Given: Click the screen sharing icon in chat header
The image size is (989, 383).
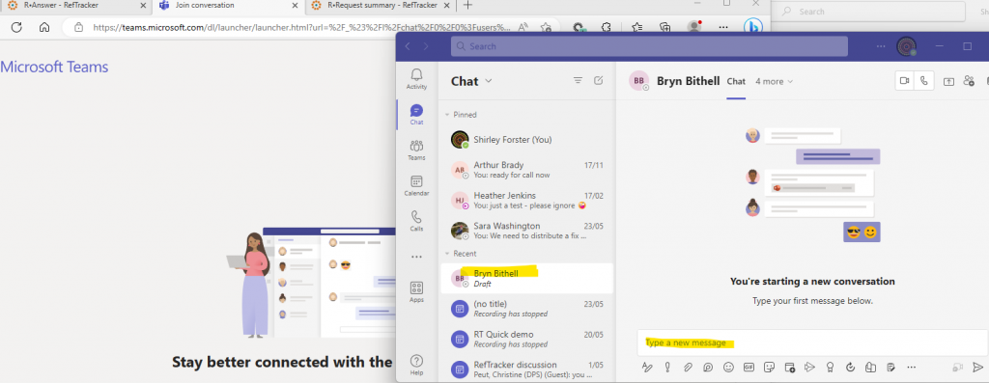Looking at the screenshot, I should [948, 81].
